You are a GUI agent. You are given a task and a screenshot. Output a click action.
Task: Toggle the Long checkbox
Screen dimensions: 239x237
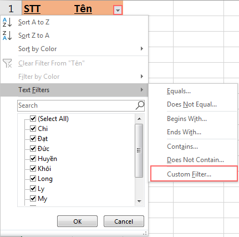[x=33, y=179]
